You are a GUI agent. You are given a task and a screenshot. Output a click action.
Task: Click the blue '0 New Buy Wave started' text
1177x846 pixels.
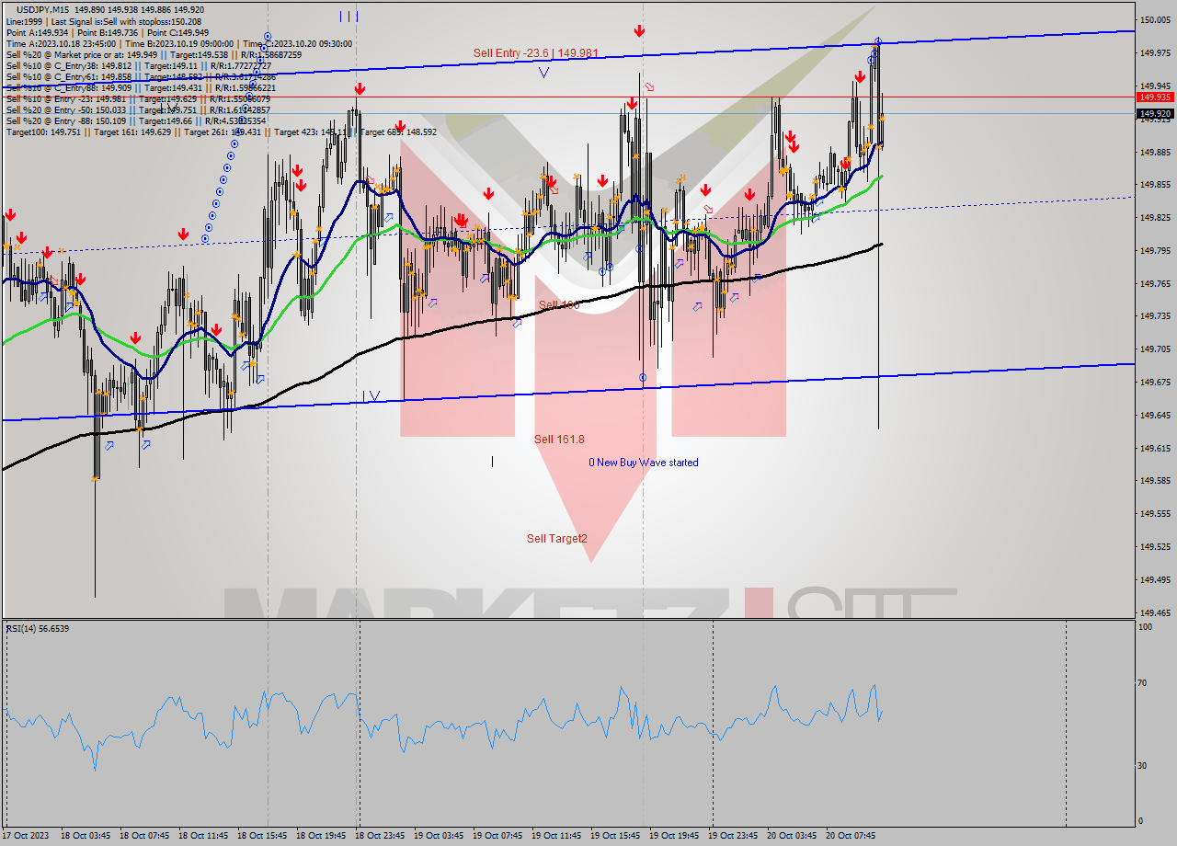[643, 463]
